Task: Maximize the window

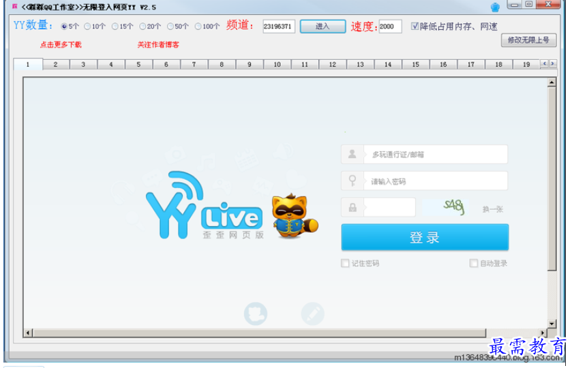Action: [529, 5]
